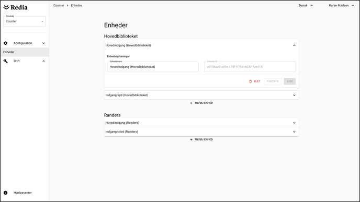
Task: Click the Enheds ID field
Action: [250, 67]
